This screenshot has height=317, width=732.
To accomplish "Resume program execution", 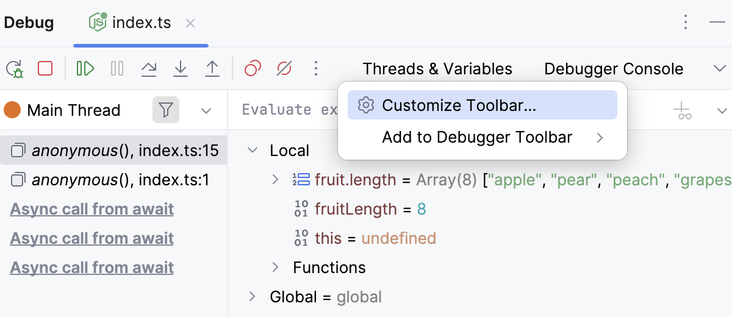I will [85, 68].
